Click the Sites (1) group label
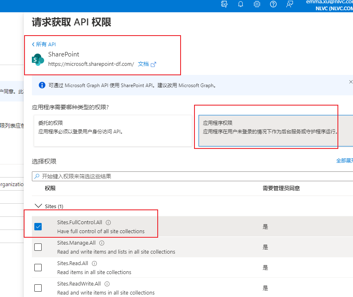353x297 pixels. [54, 207]
